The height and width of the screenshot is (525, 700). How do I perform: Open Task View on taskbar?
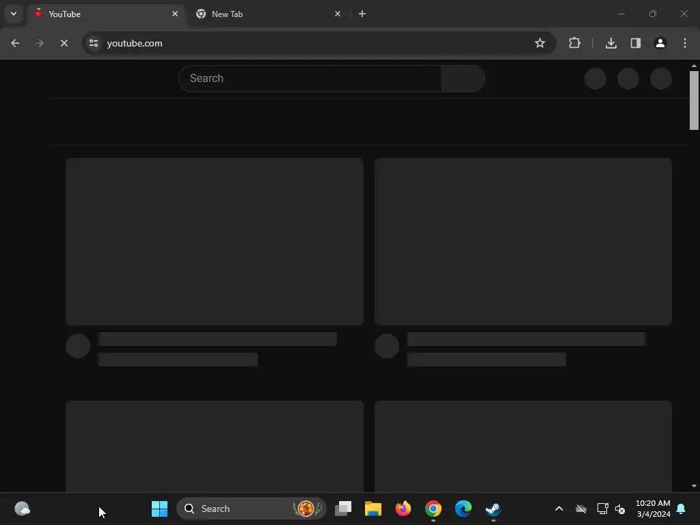(x=343, y=509)
